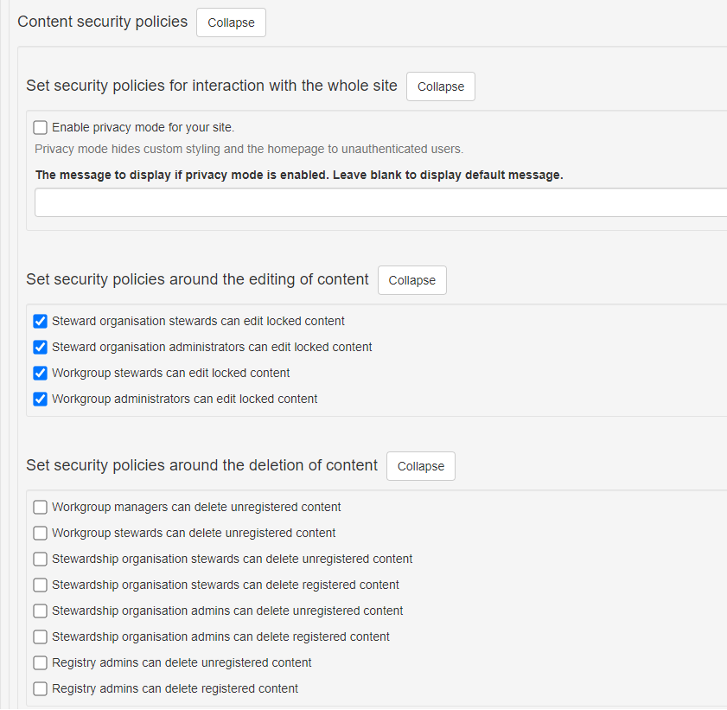Uncheck Steward organisation stewards can edit locked content
The width and height of the screenshot is (727, 710).
click(41, 322)
